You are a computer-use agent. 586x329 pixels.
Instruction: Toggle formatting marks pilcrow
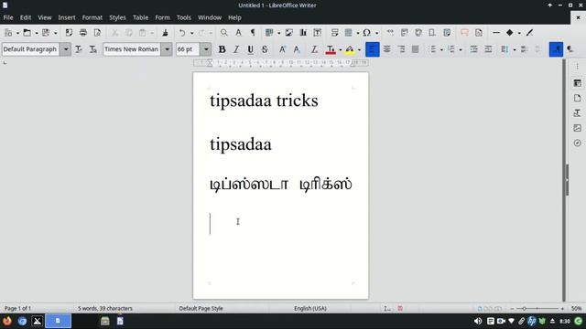253,33
